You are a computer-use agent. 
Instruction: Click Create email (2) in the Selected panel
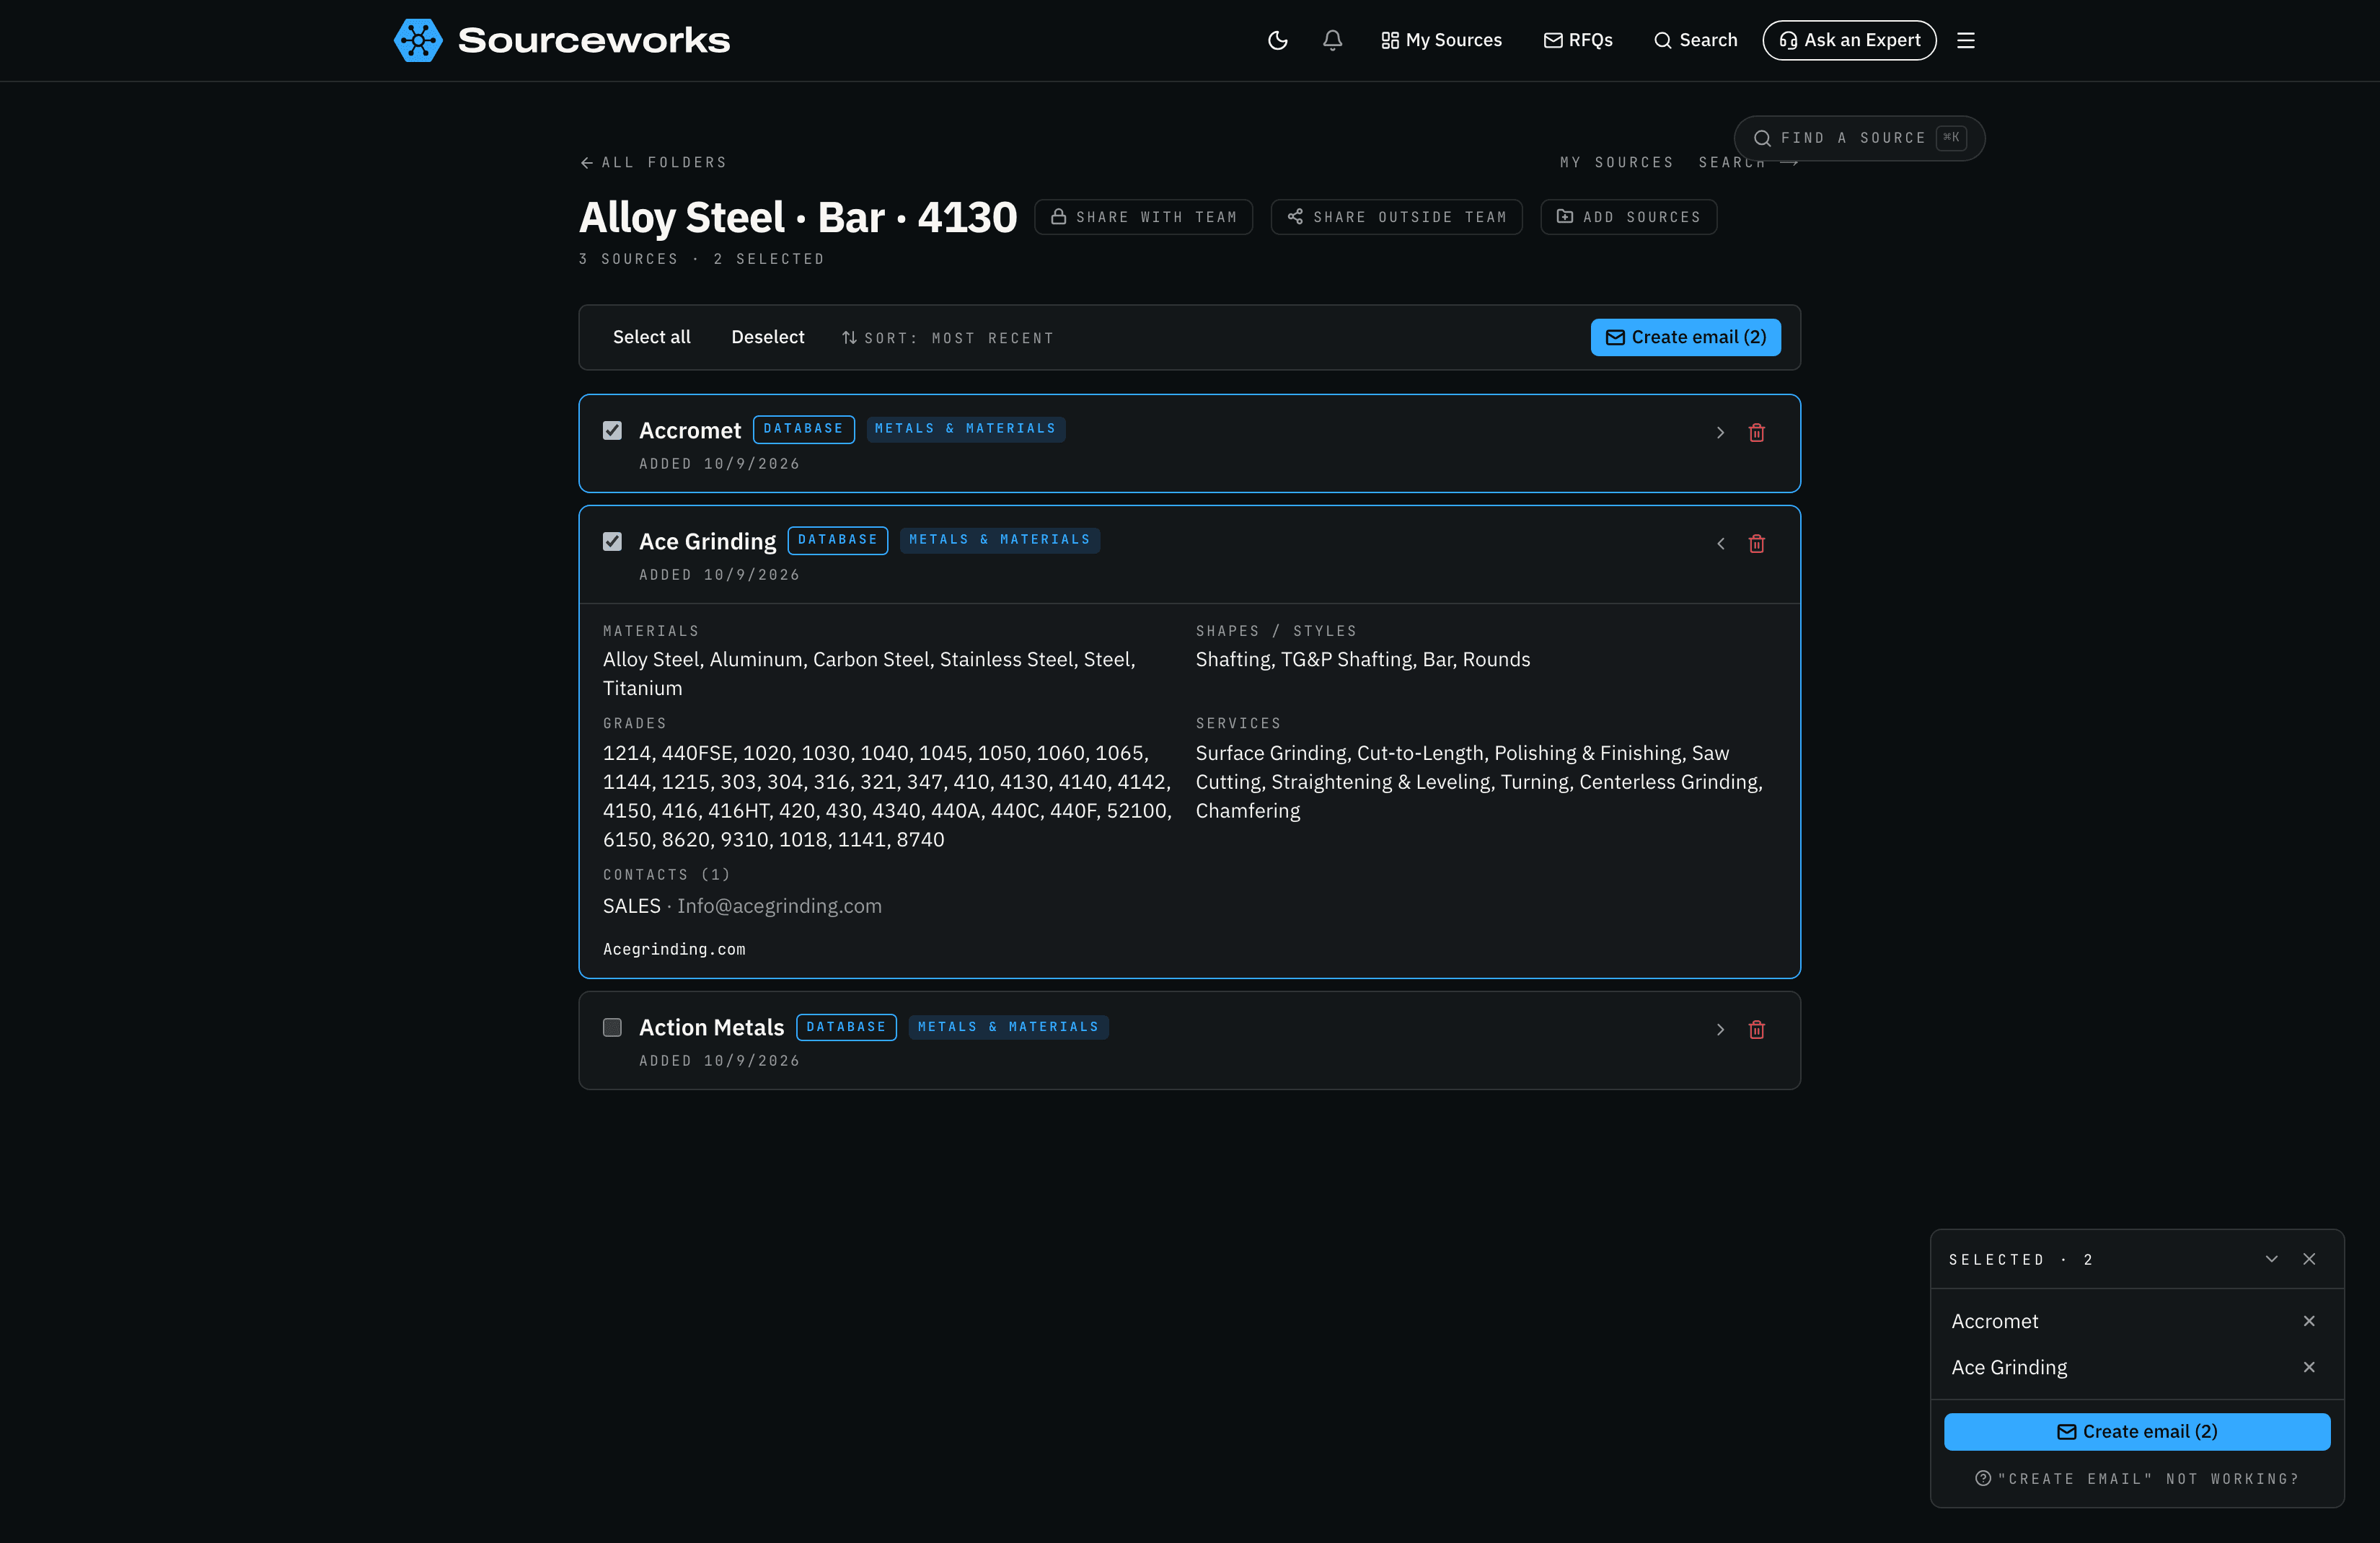(2136, 1431)
